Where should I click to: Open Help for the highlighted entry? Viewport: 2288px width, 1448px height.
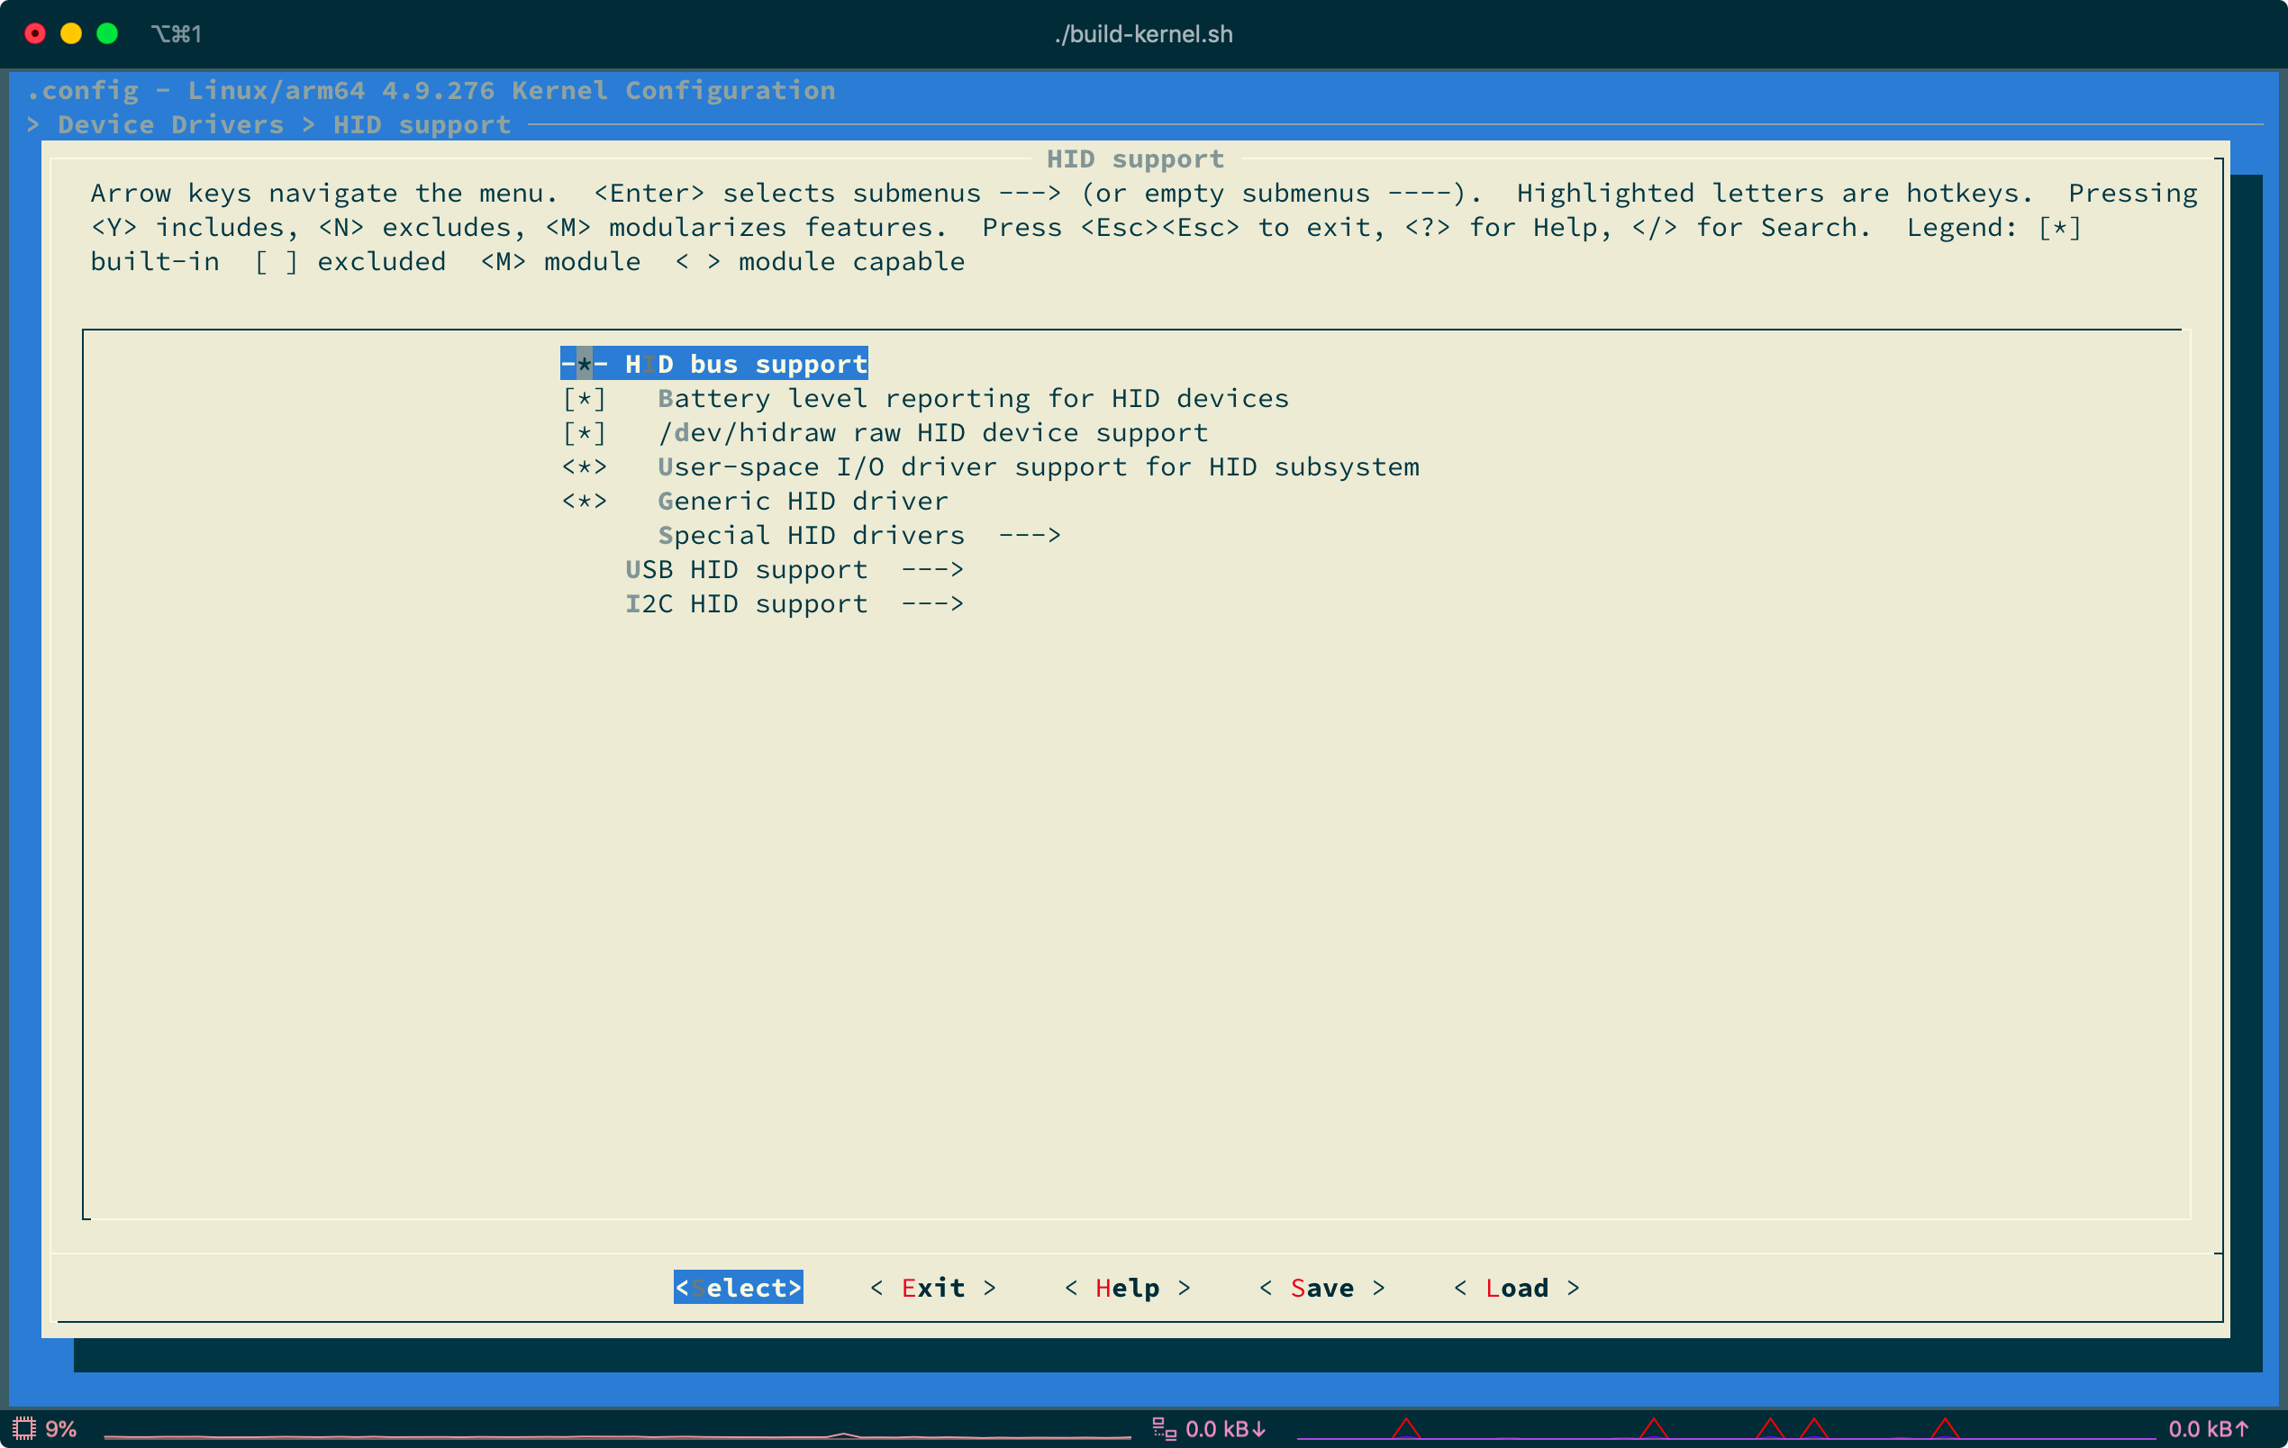click(1127, 1288)
